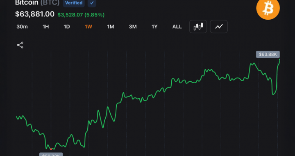Click the Bitcoin (BTC) title
The height and width of the screenshot is (156, 295).
tap(37, 3)
